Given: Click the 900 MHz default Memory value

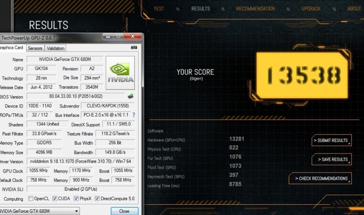Looking at the screenshot, I should pyautogui.click(x=81, y=180).
